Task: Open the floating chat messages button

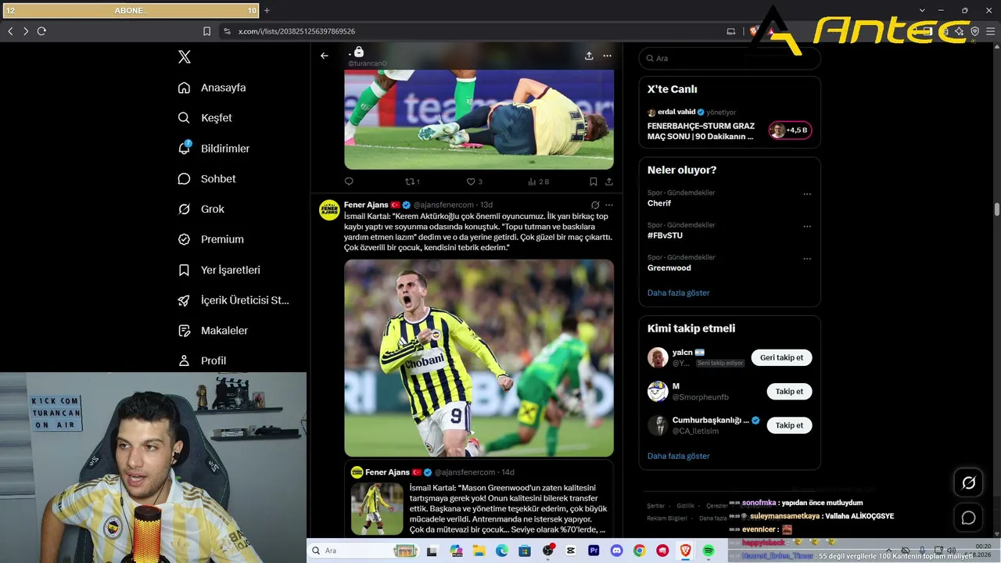Action: point(968,518)
